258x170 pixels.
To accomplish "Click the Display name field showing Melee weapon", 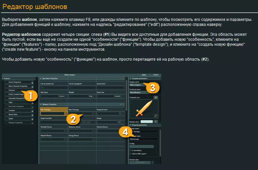I will (138, 85).
